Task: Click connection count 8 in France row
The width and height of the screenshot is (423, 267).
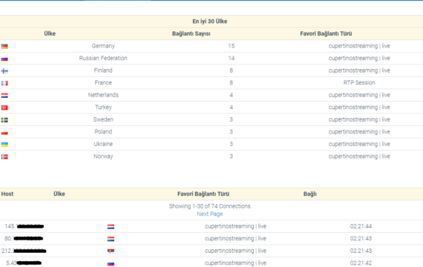Action: [232, 82]
